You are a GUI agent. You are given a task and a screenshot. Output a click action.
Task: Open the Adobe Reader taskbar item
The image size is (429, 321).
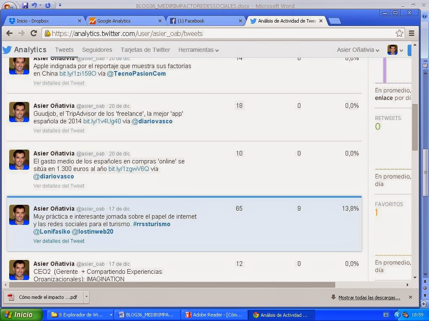point(214,315)
